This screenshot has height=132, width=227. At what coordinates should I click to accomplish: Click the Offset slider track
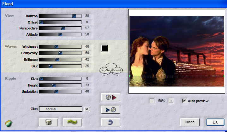60,22
